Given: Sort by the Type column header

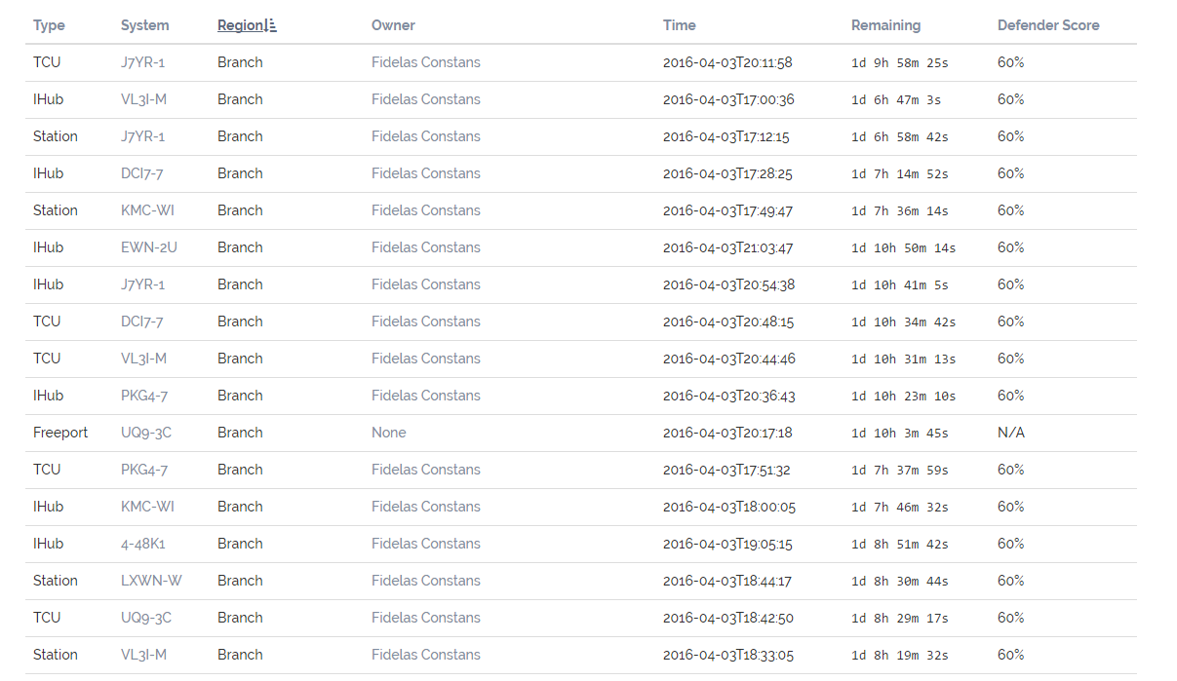Looking at the screenshot, I should click(49, 25).
